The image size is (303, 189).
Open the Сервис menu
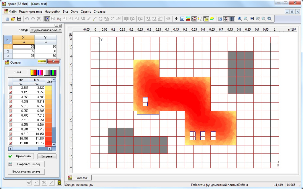(x=86, y=11)
